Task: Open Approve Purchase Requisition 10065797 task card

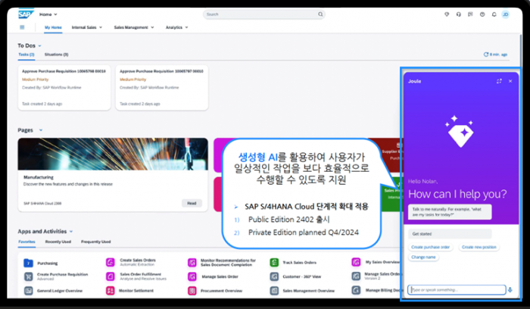Action: [x=162, y=88]
